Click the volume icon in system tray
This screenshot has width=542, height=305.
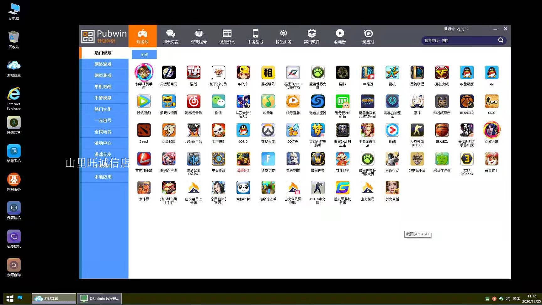click(x=508, y=299)
